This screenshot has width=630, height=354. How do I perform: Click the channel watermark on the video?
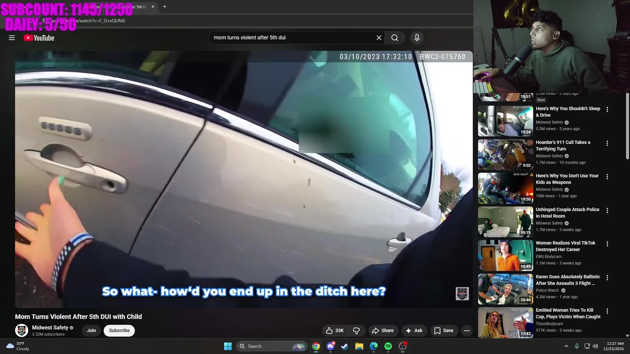[x=462, y=294]
